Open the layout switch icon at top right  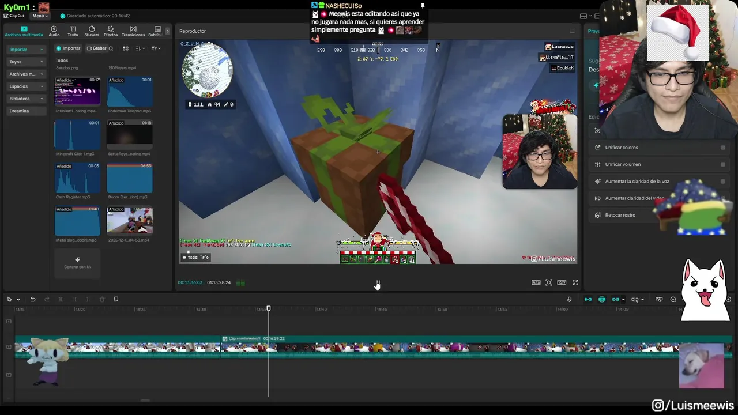[583, 16]
